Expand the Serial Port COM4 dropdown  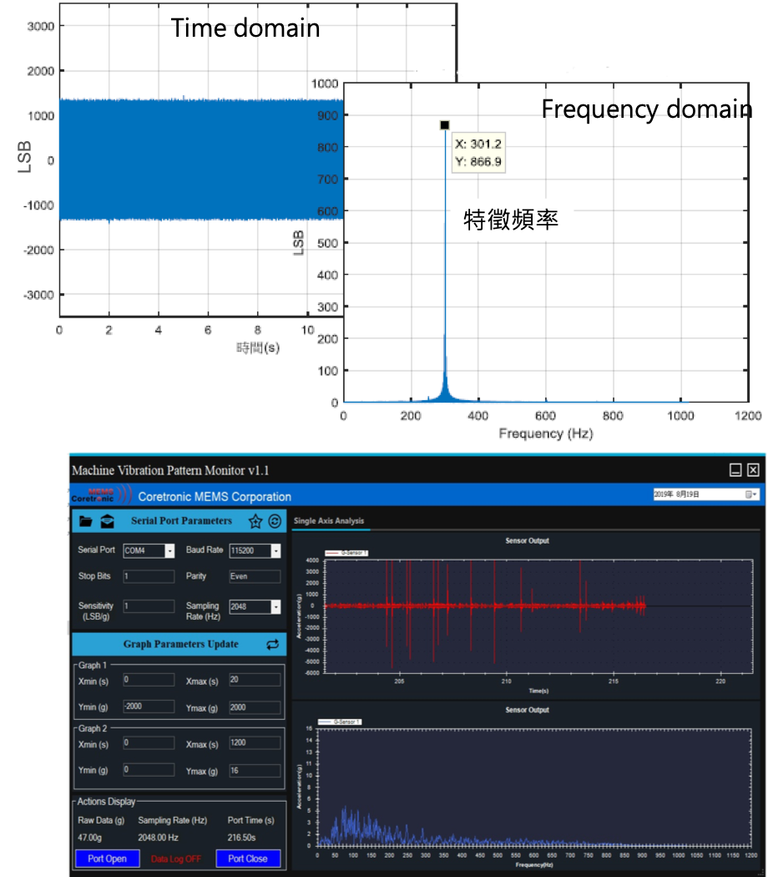coord(169,551)
